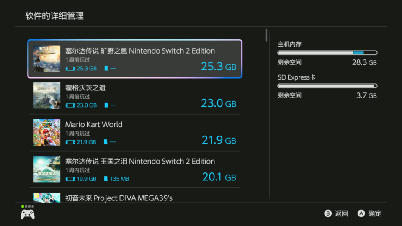The image size is (402, 226).
Task: Open 塞尔达传说 旷野之息 cover thumbnail
Action: pyautogui.click(x=47, y=59)
